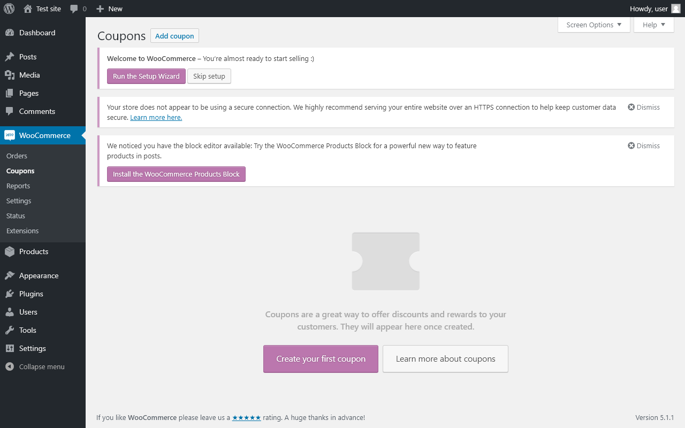Open the Posts menu label
Screen dimensions: 685x428
[28, 57]
